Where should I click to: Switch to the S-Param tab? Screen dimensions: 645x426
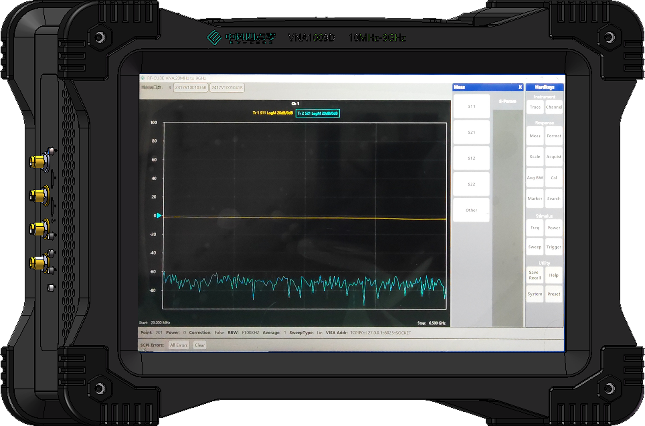pyautogui.click(x=507, y=101)
